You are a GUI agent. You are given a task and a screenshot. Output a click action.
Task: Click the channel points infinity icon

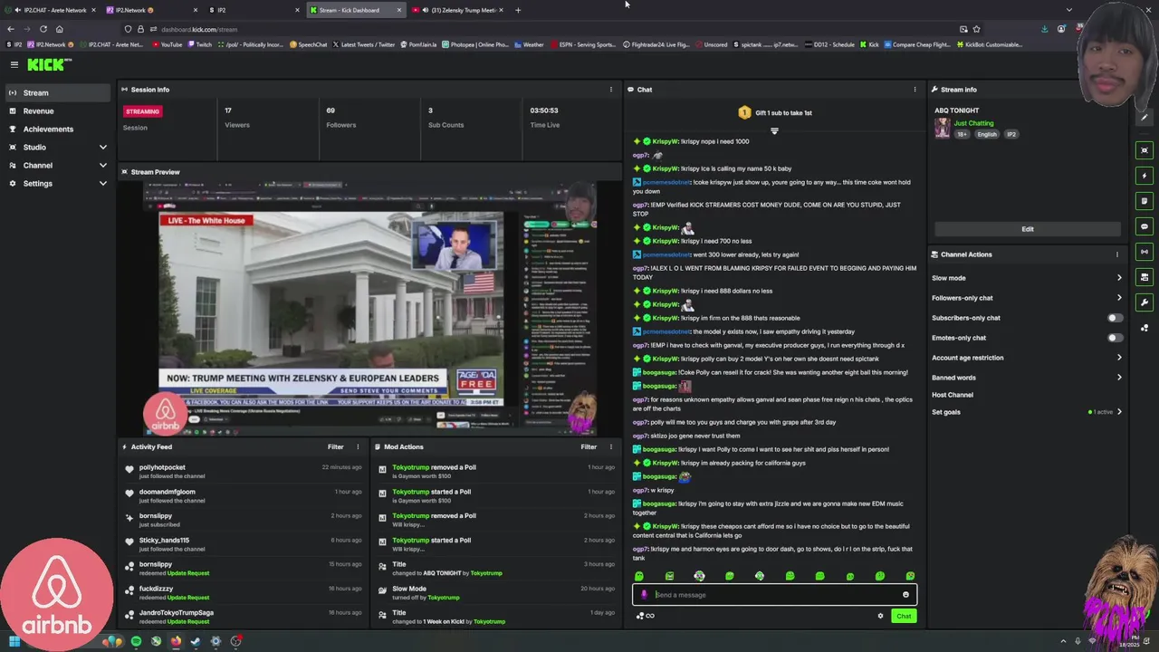(646, 616)
